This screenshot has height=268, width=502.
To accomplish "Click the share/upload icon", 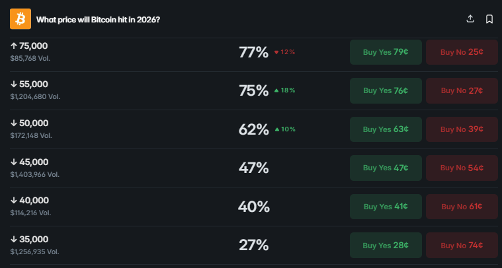I will 470,19.
